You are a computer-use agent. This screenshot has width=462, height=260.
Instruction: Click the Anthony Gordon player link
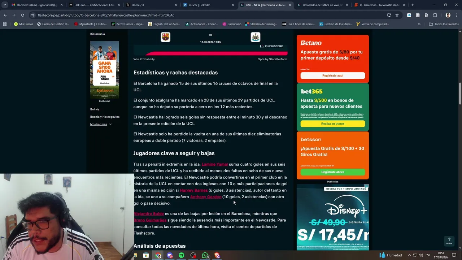tap(206, 197)
